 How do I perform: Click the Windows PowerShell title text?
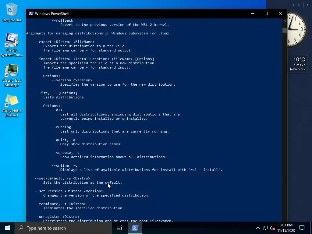pyautogui.click(x=52, y=13)
